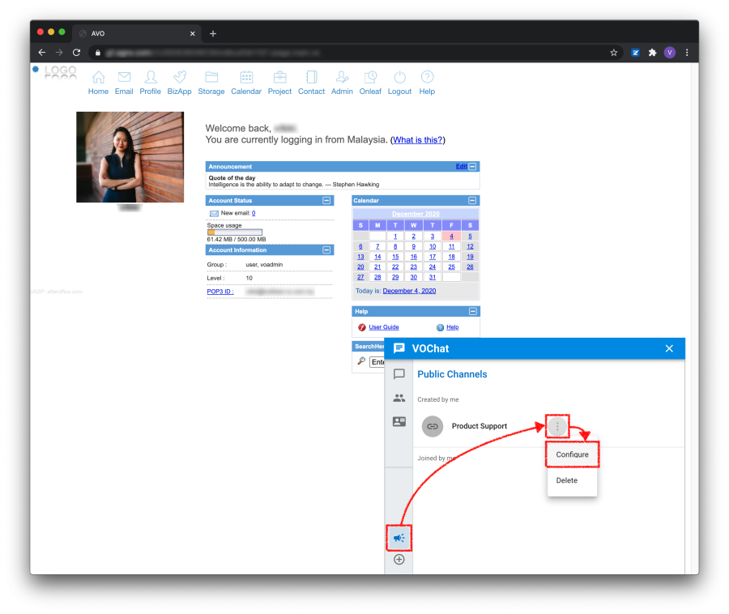This screenshot has height=614, width=729.
Task: Collapse the Account Status panel
Action: coord(326,200)
